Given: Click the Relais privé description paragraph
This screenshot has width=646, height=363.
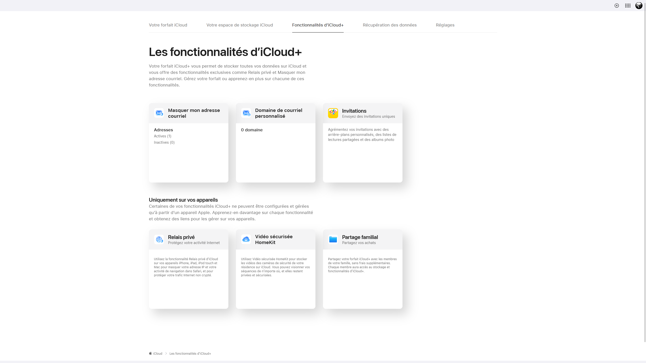Looking at the screenshot, I should pos(186,267).
